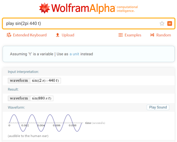
Task: Click the Upload arrow icon
Action: point(58,35)
